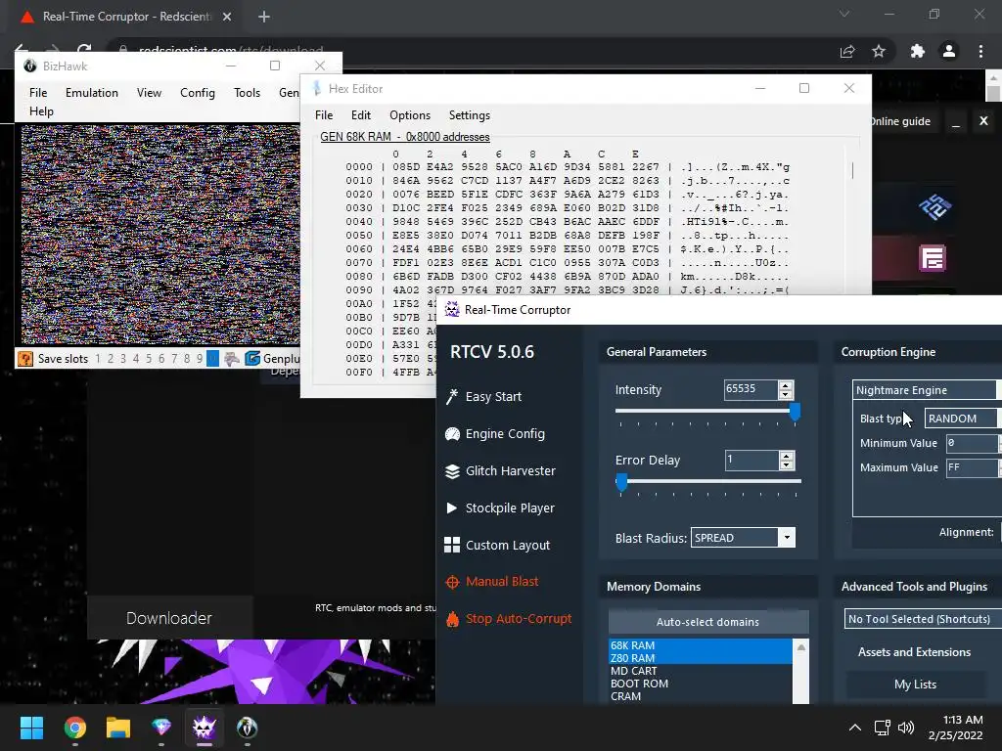Viewport: 1002px width, 751px height.
Task: Open File Explorer from taskbar
Action: (118, 728)
